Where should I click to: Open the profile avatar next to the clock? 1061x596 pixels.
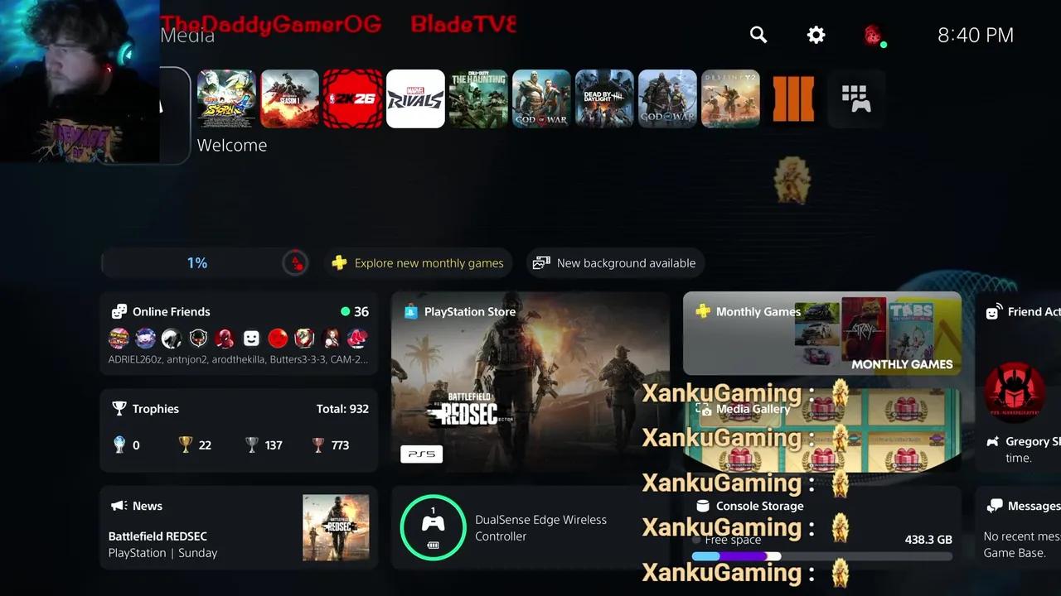coord(873,35)
